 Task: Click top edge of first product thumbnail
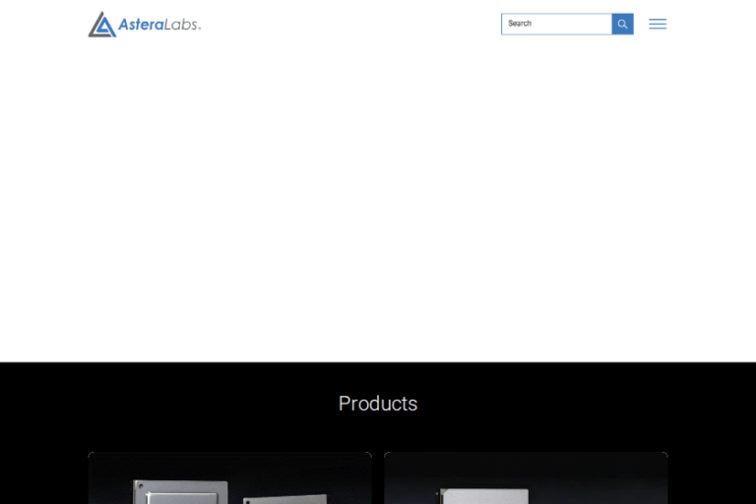click(x=229, y=455)
